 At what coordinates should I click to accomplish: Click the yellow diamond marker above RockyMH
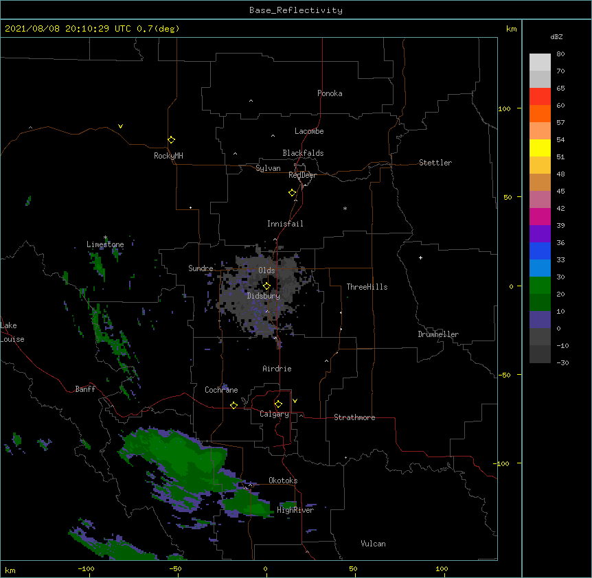[x=171, y=139]
